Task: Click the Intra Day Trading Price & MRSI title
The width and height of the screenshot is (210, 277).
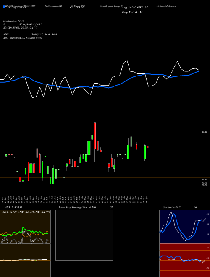Action: pos(86,207)
